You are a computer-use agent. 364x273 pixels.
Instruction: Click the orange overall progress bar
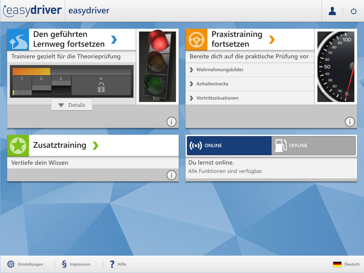(31, 71)
